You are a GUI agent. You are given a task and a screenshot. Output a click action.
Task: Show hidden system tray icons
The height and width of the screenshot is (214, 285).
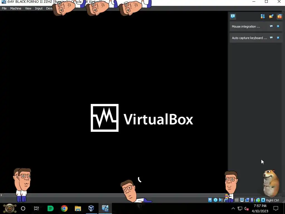tap(233, 208)
